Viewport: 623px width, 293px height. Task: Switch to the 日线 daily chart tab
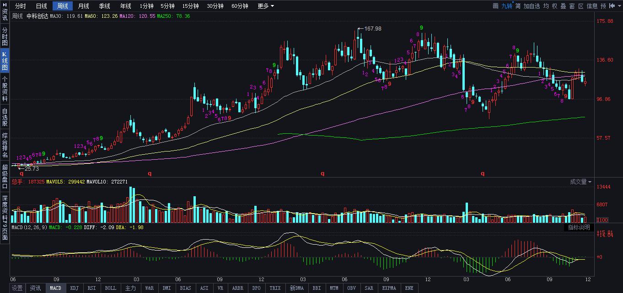pos(41,6)
